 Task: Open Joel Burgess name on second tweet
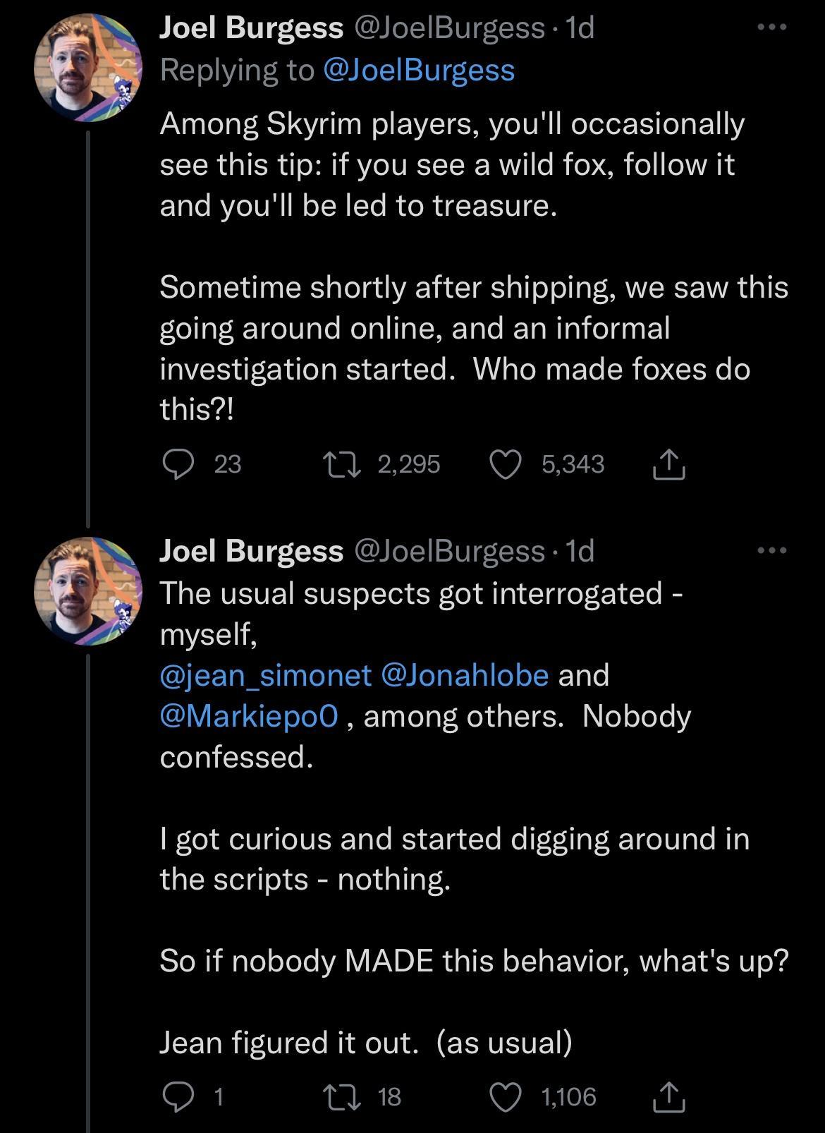pyautogui.click(x=251, y=551)
